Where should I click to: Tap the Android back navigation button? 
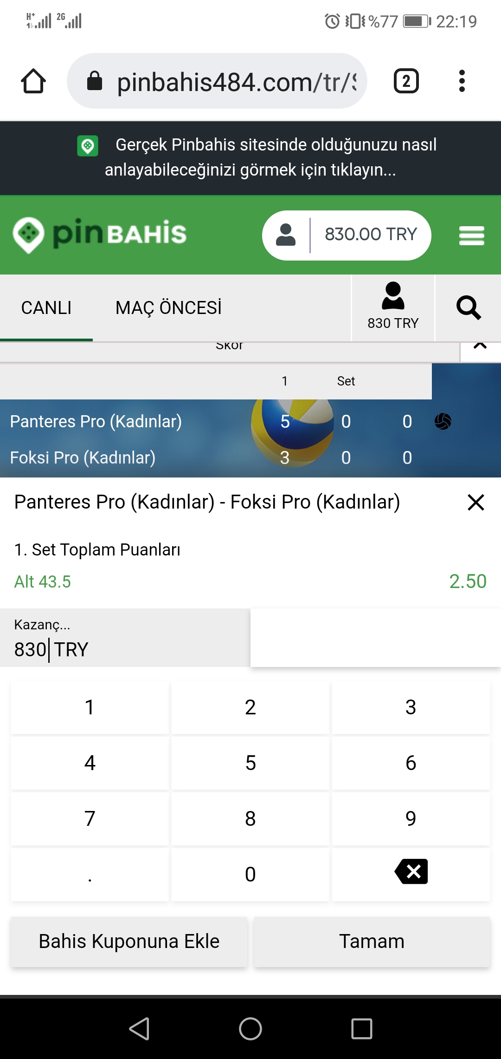point(139,1028)
